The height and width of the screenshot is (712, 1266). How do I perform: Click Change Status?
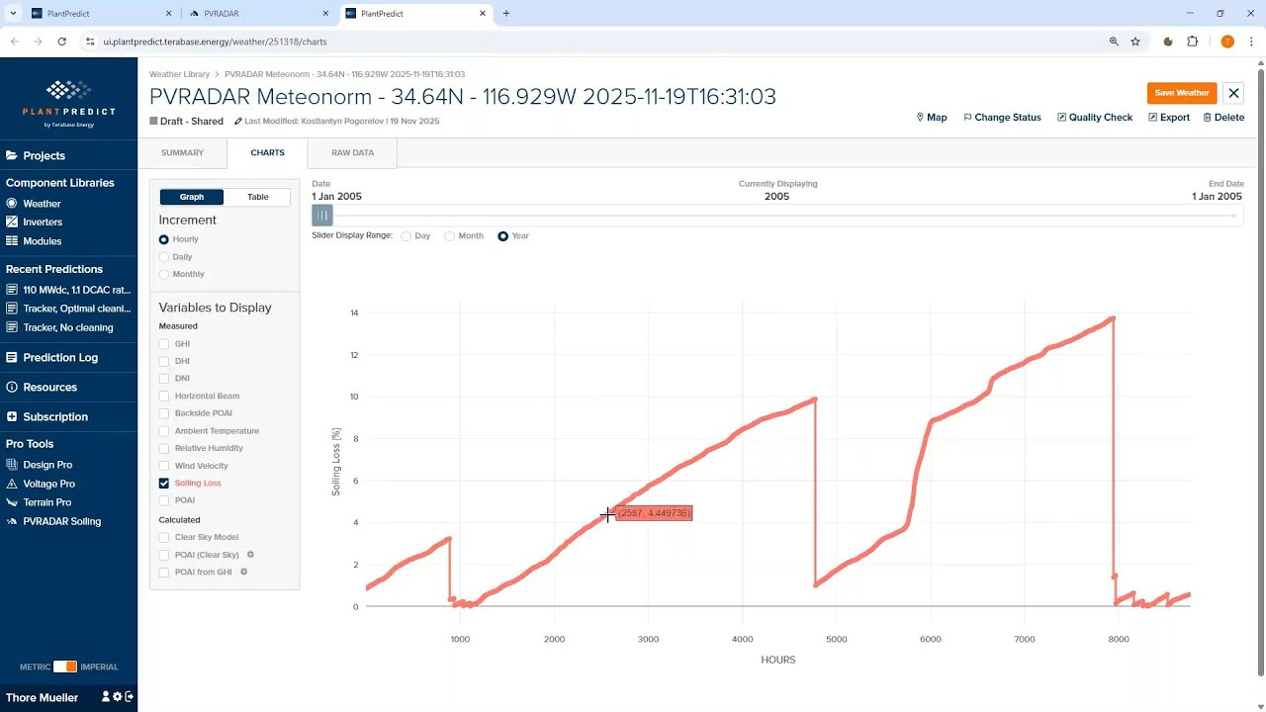pyautogui.click(x=1002, y=118)
